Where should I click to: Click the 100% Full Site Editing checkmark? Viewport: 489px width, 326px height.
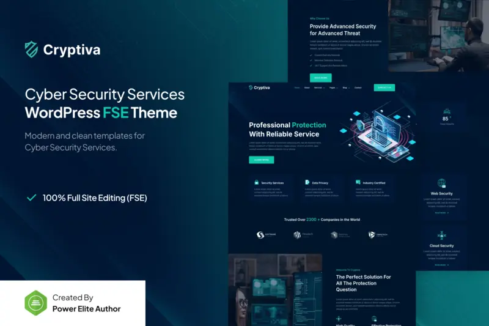(x=31, y=198)
